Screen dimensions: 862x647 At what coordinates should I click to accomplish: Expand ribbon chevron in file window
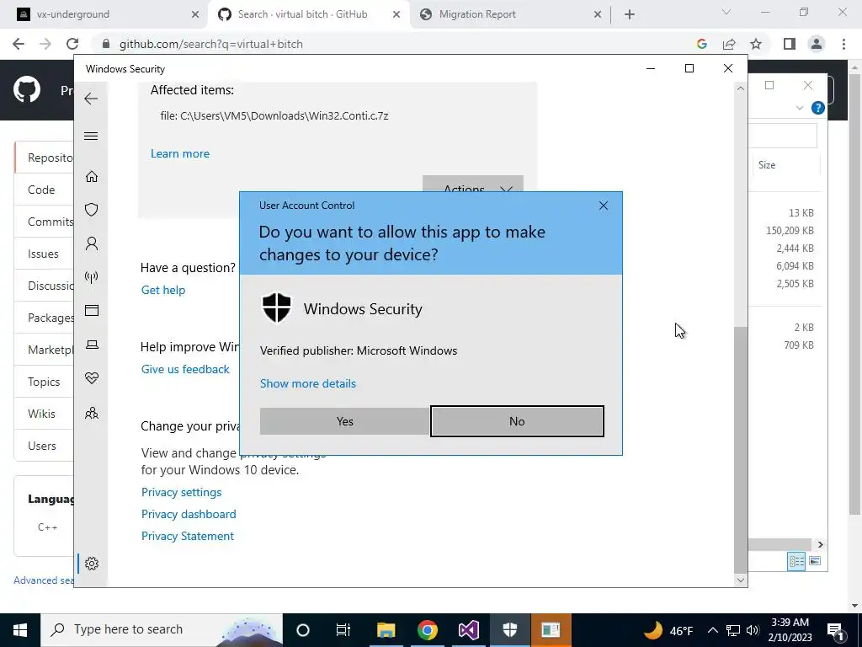pos(800,108)
